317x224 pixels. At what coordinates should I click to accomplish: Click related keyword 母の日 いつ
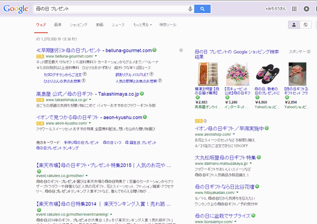(x=112, y=143)
